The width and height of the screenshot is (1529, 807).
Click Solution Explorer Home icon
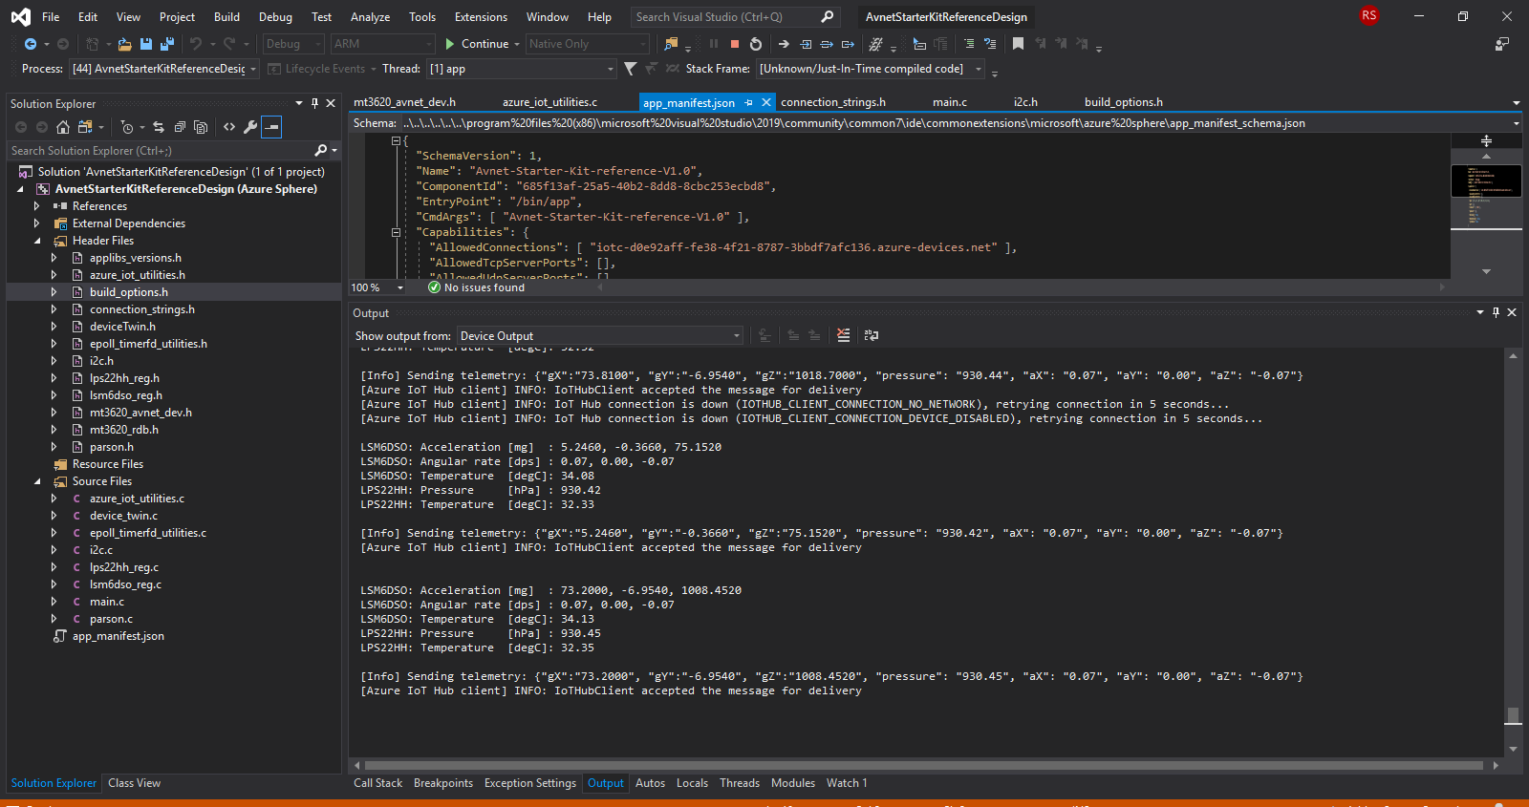point(63,127)
